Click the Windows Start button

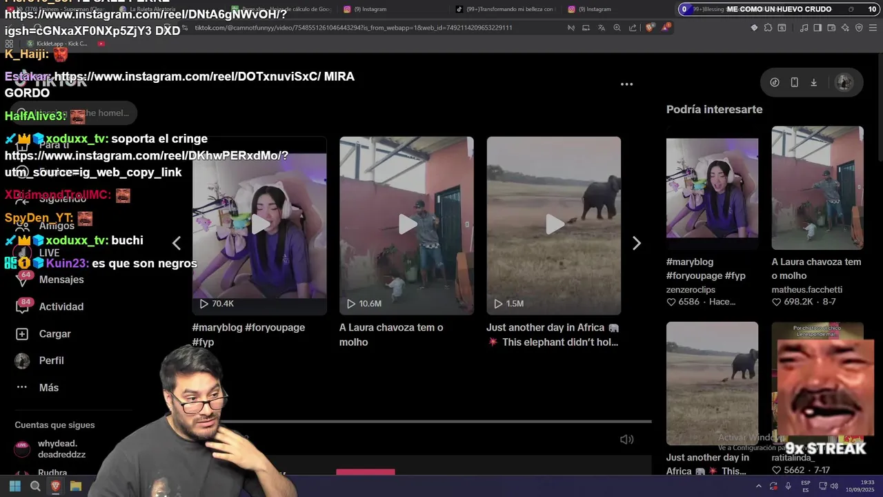(x=14, y=486)
